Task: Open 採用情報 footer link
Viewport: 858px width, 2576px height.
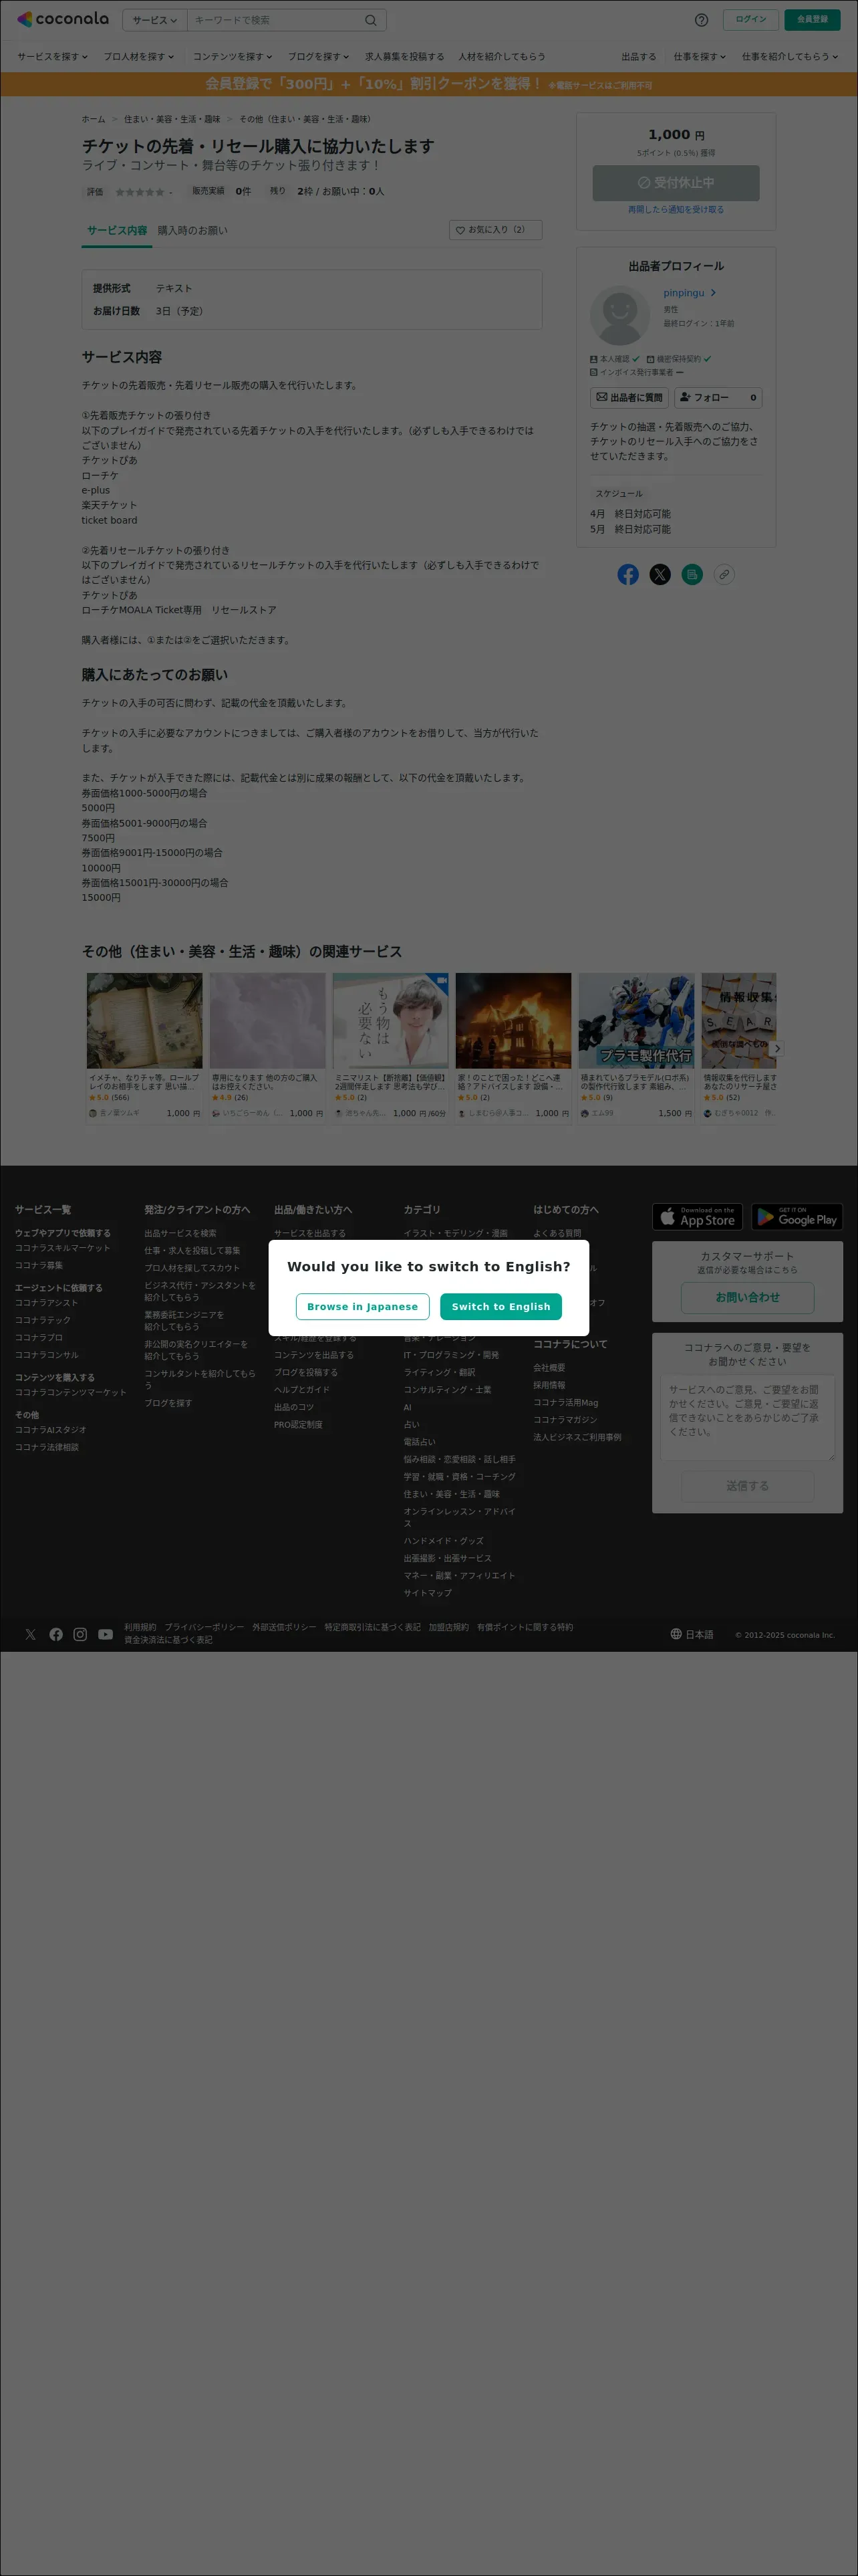Action: pyautogui.click(x=549, y=1385)
